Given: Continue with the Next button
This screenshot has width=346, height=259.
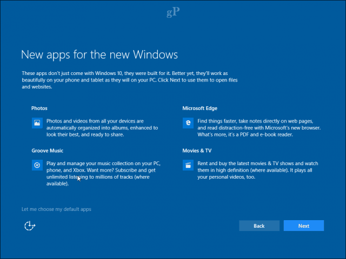Looking at the screenshot, I should (304, 226).
